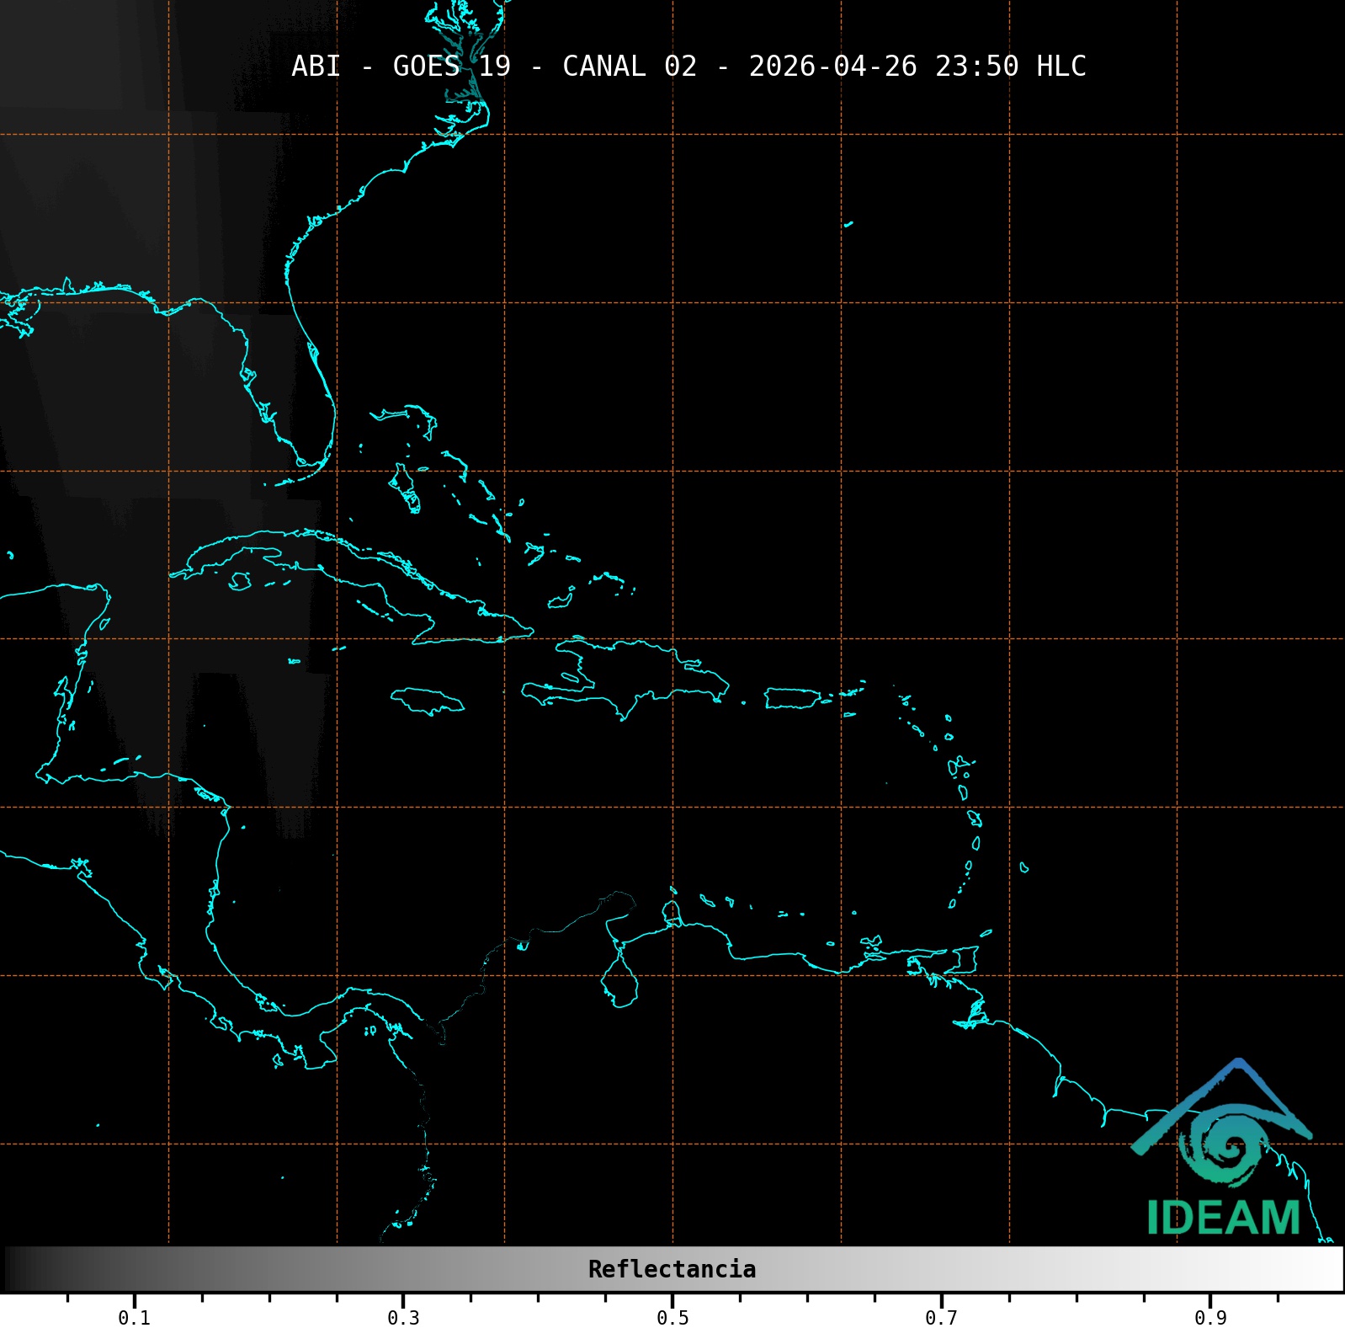Viewport: 1345px width, 1328px height.
Task: Click Isla de la Juventud south of Cuba
Action: pos(240,581)
